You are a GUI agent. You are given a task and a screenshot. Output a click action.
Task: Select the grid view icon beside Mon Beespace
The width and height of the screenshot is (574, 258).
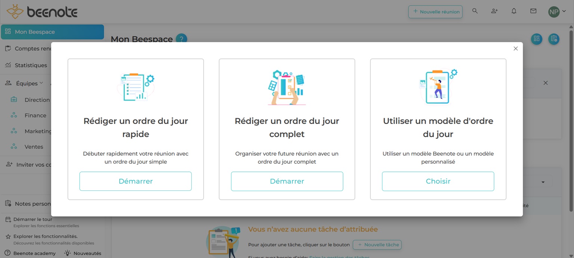(x=537, y=39)
